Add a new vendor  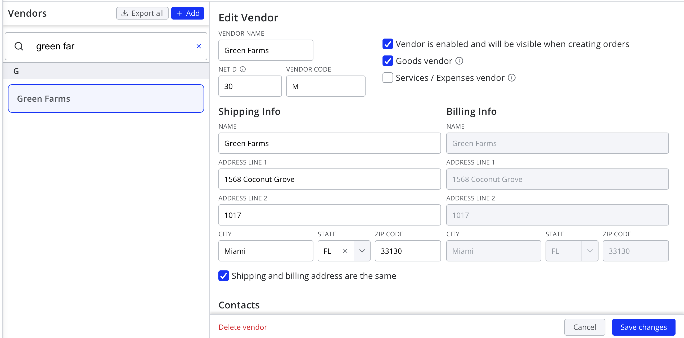coord(187,13)
